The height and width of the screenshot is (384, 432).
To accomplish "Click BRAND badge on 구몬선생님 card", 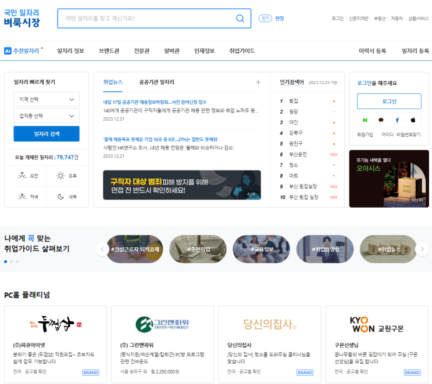I will coord(412,372).
